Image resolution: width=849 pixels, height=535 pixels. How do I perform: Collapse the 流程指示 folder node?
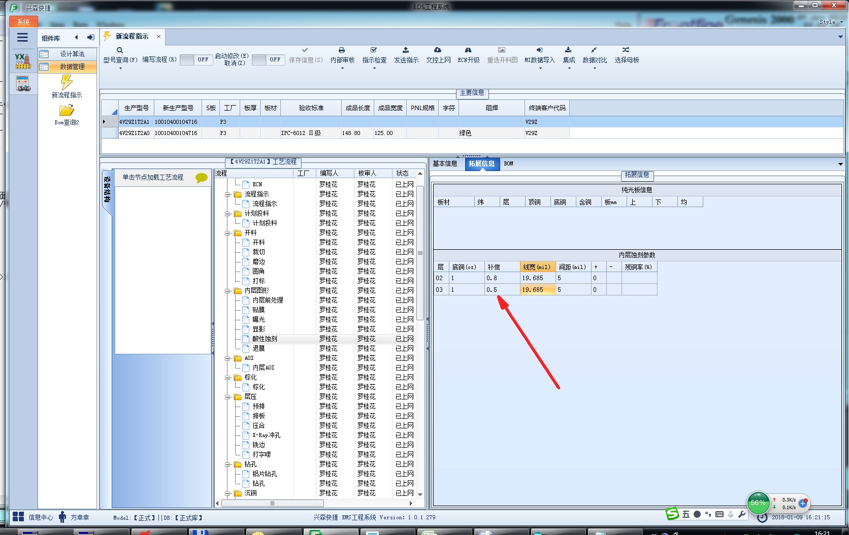coord(228,194)
